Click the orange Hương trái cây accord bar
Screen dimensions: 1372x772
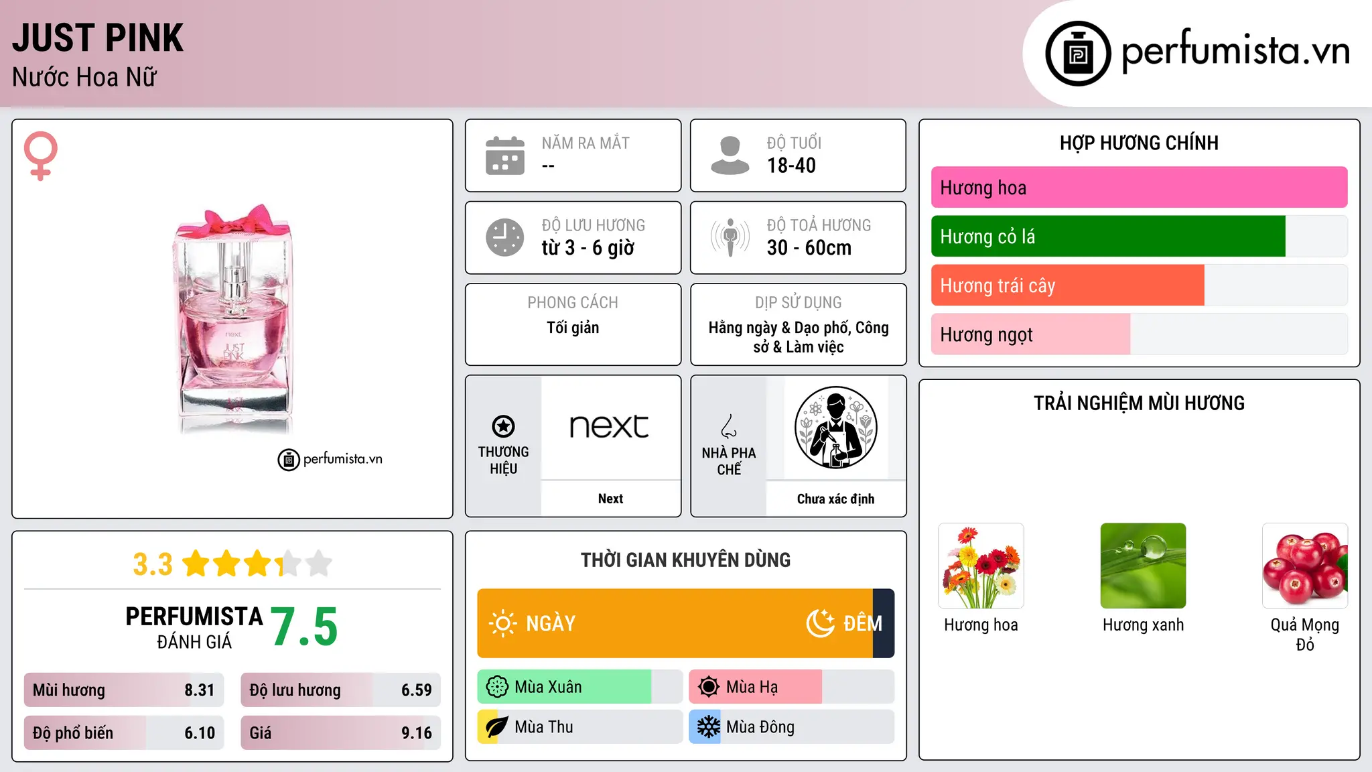(x=1068, y=285)
